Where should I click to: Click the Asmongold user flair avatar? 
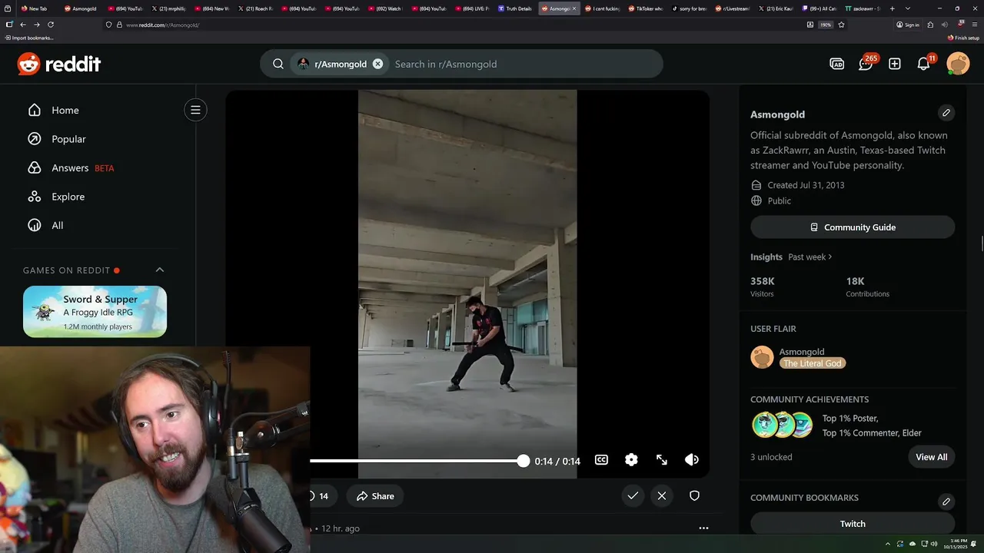[762, 357]
